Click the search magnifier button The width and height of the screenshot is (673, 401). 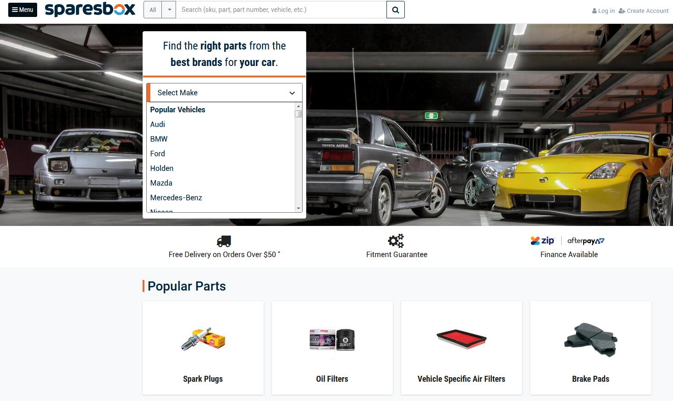point(395,10)
